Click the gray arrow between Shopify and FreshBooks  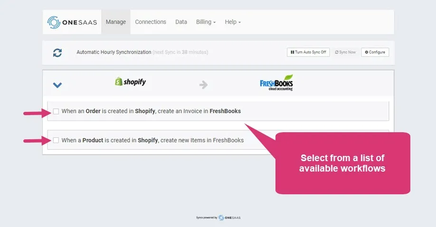(204, 85)
